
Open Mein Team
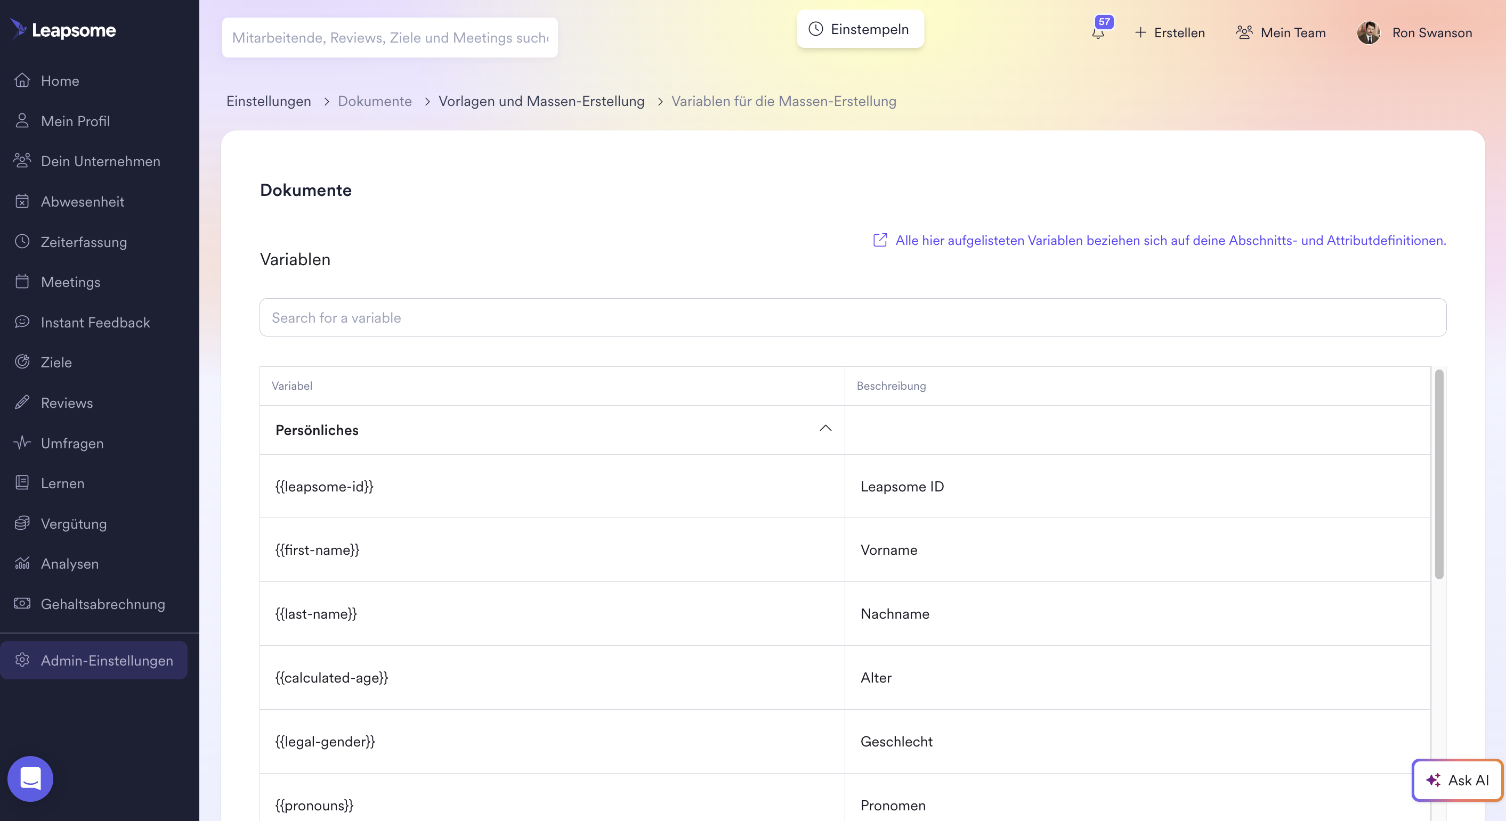click(x=1281, y=32)
